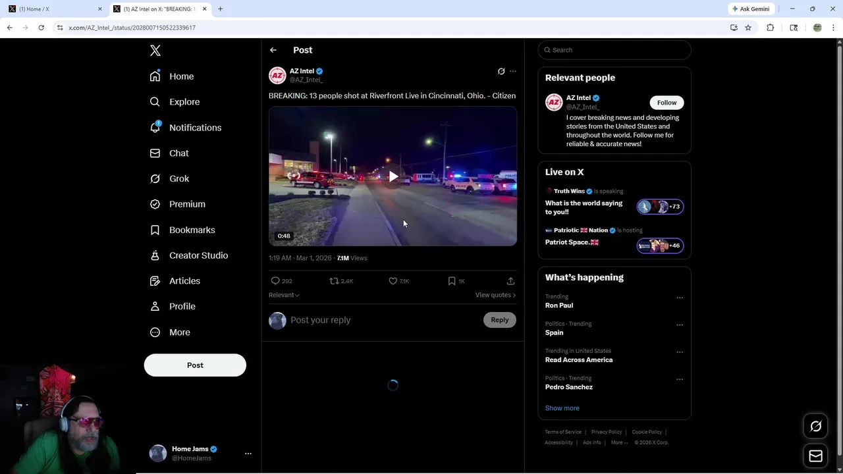
Task: Open more options for Spain trend
Action: 680,325
